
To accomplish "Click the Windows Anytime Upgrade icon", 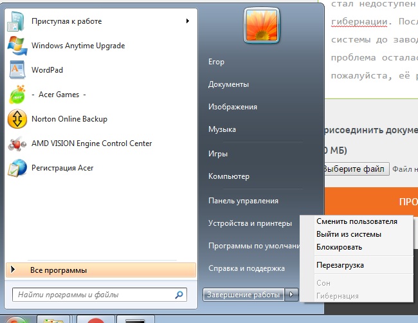I will [x=17, y=46].
